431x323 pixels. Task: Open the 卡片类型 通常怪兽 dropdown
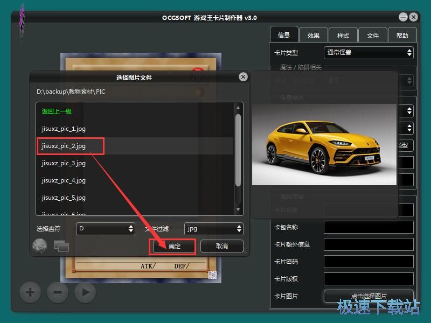(x=369, y=52)
